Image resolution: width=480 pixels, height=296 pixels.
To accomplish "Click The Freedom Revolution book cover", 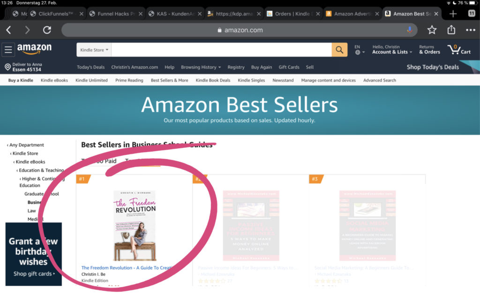I will click(x=135, y=226).
